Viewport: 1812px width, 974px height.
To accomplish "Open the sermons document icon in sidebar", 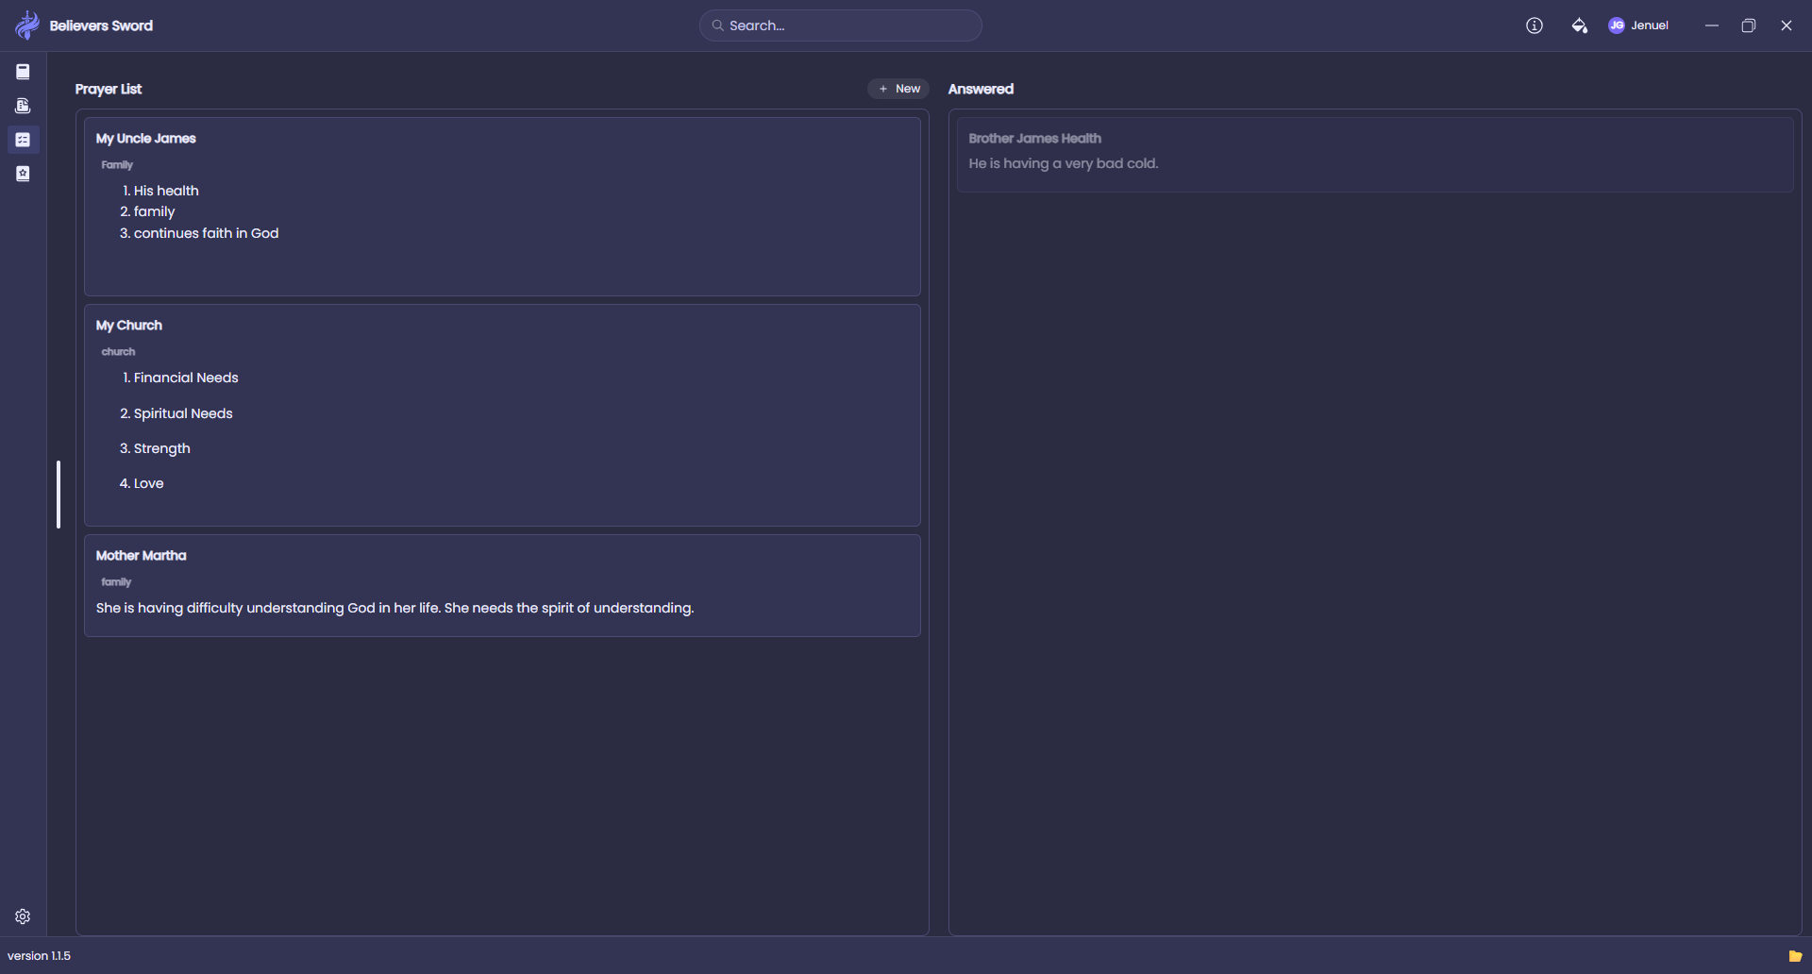I will pos(23,106).
